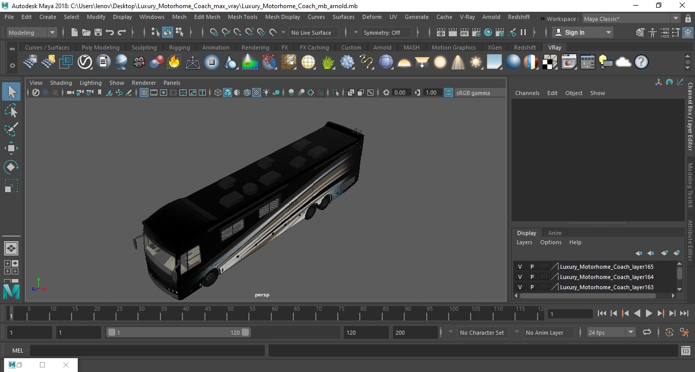Viewport: 695px width, 372px height.
Task: Enable Snap to grids magnet icon
Action: tap(214, 32)
